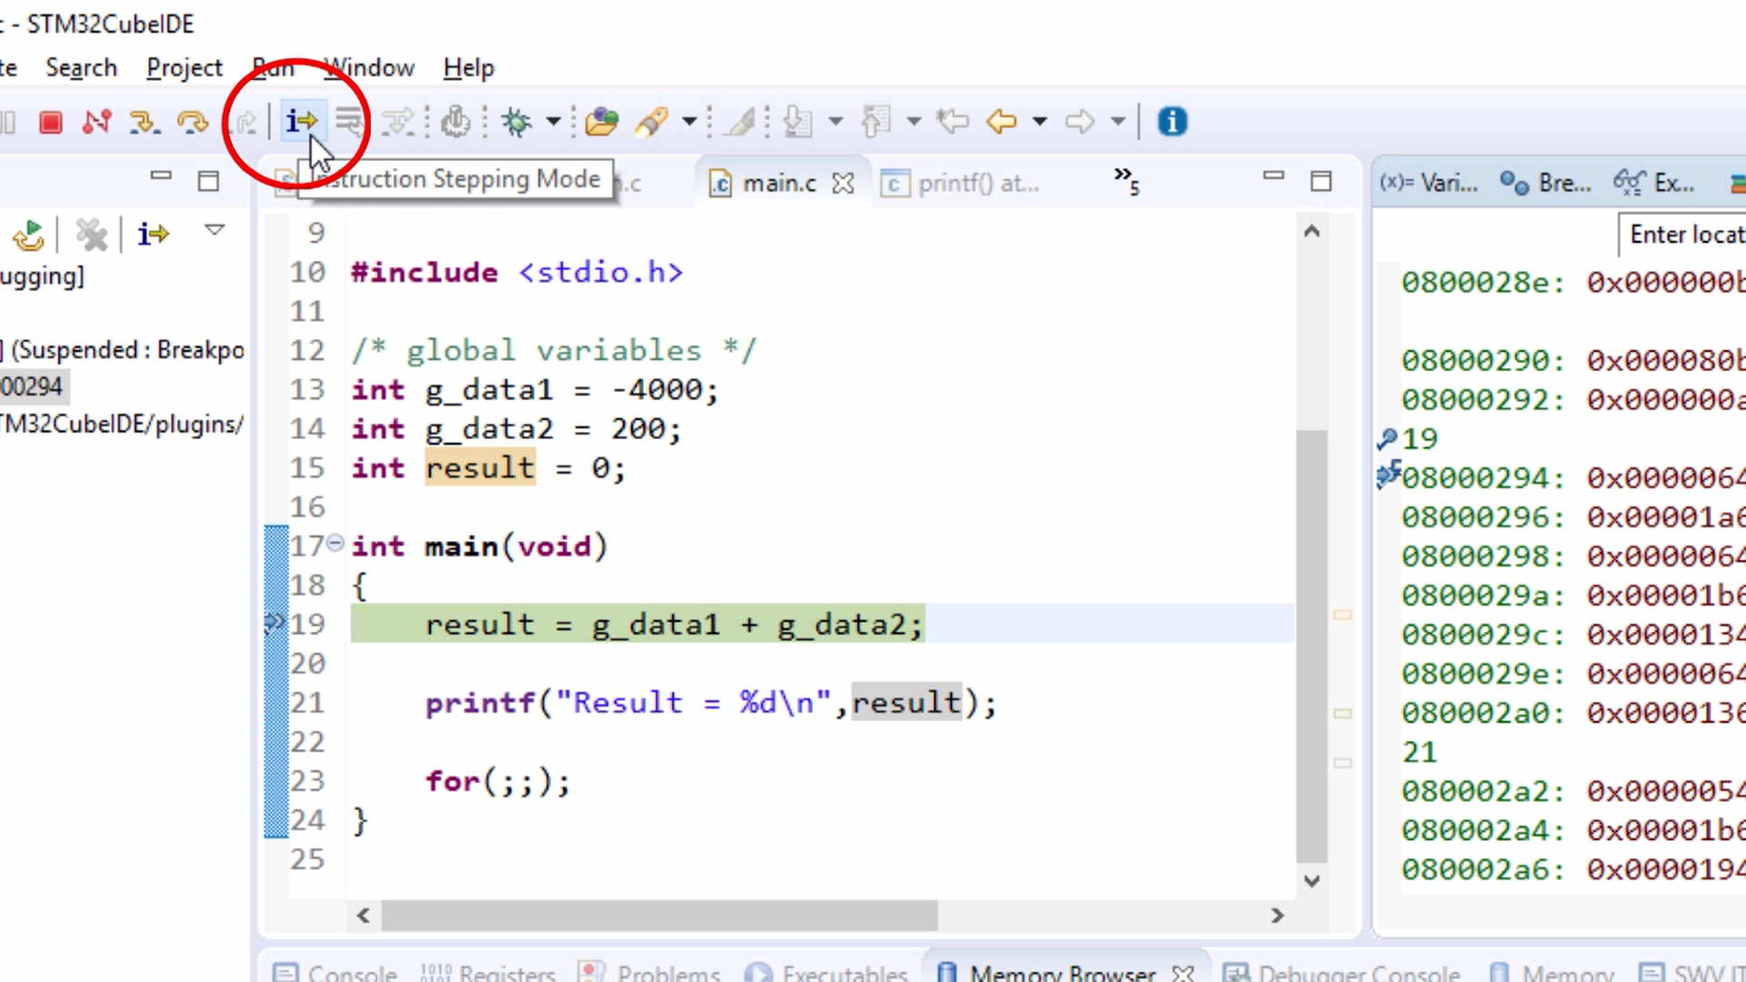This screenshot has height=982, width=1746.
Task: Switch to the Console tab
Action: point(335,973)
